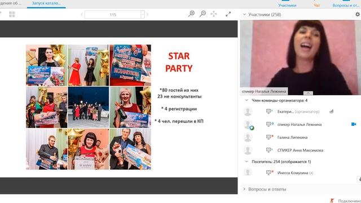The image size is (361, 203).
Task: Collapse Посетитель: 254 group
Action: (x=246, y=162)
